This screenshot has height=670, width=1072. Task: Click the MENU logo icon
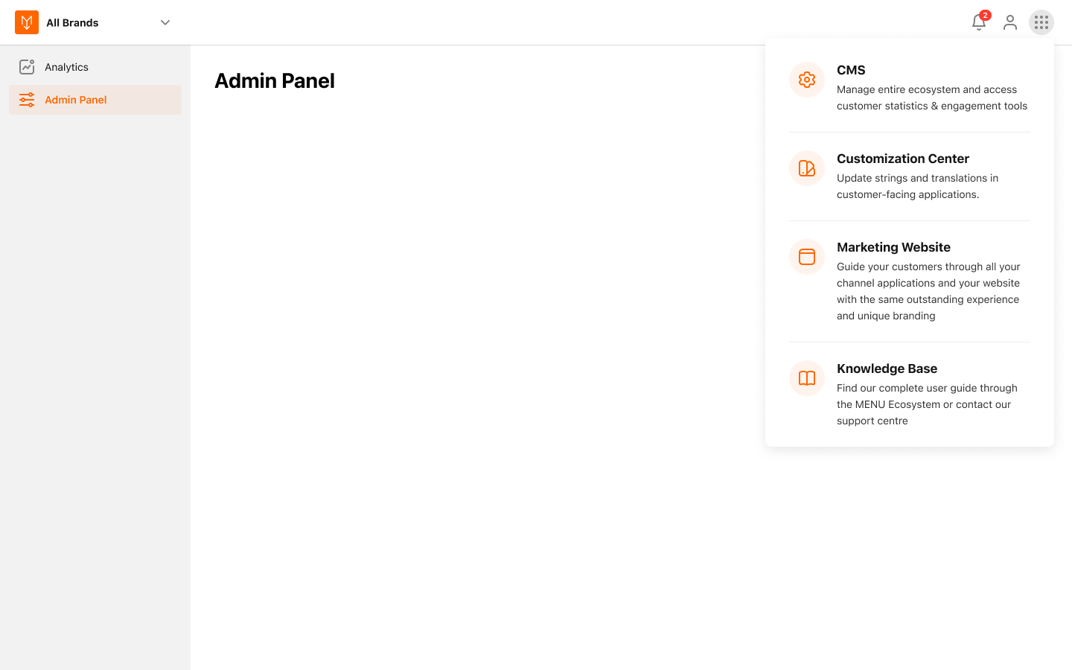(x=26, y=22)
